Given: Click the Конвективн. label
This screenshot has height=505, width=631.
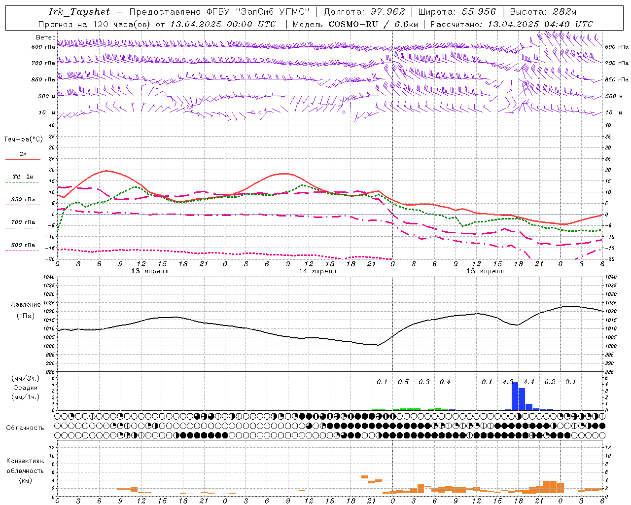Looking at the screenshot, I should point(25,461).
